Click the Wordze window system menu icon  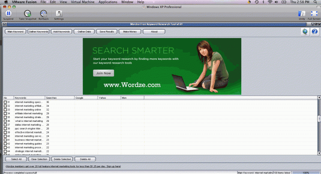tap(4, 24)
